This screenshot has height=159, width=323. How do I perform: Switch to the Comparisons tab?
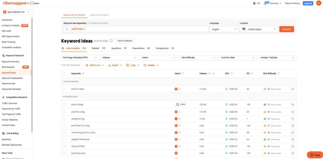(x=165, y=48)
